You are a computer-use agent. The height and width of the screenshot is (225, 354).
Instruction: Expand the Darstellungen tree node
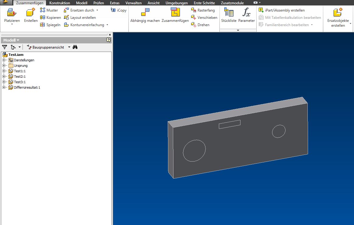click(x=4, y=60)
